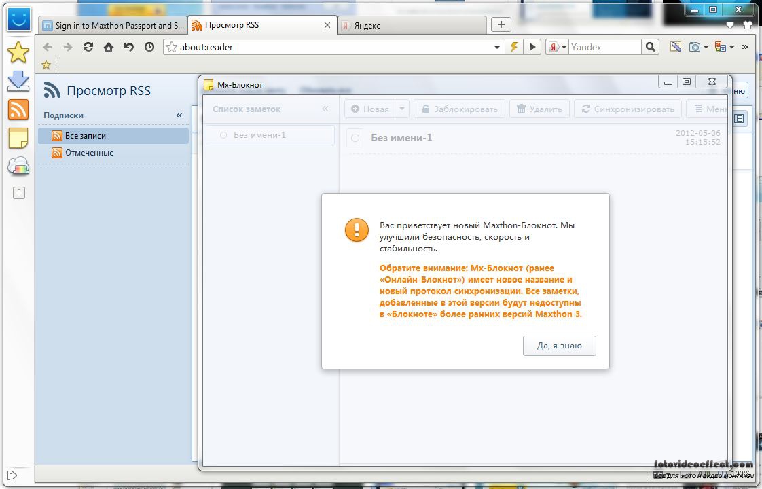Click the bold Без имени-1 note title

click(x=401, y=138)
